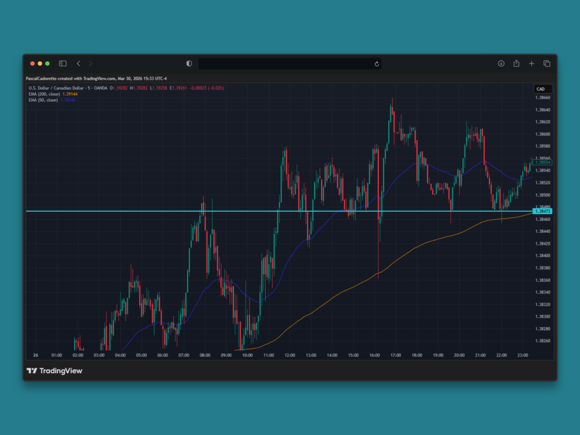
Task: Open the CAD currency unit selector
Action: click(x=539, y=89)
